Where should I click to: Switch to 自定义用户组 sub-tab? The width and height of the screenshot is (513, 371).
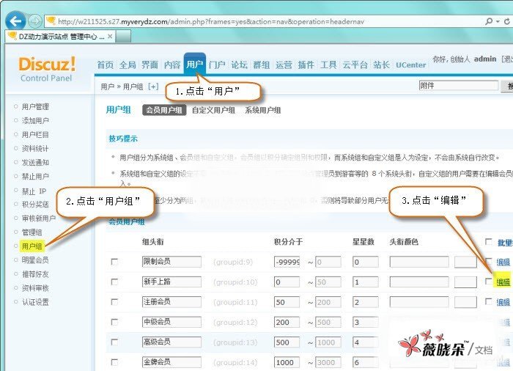click(x=213, y=110)
